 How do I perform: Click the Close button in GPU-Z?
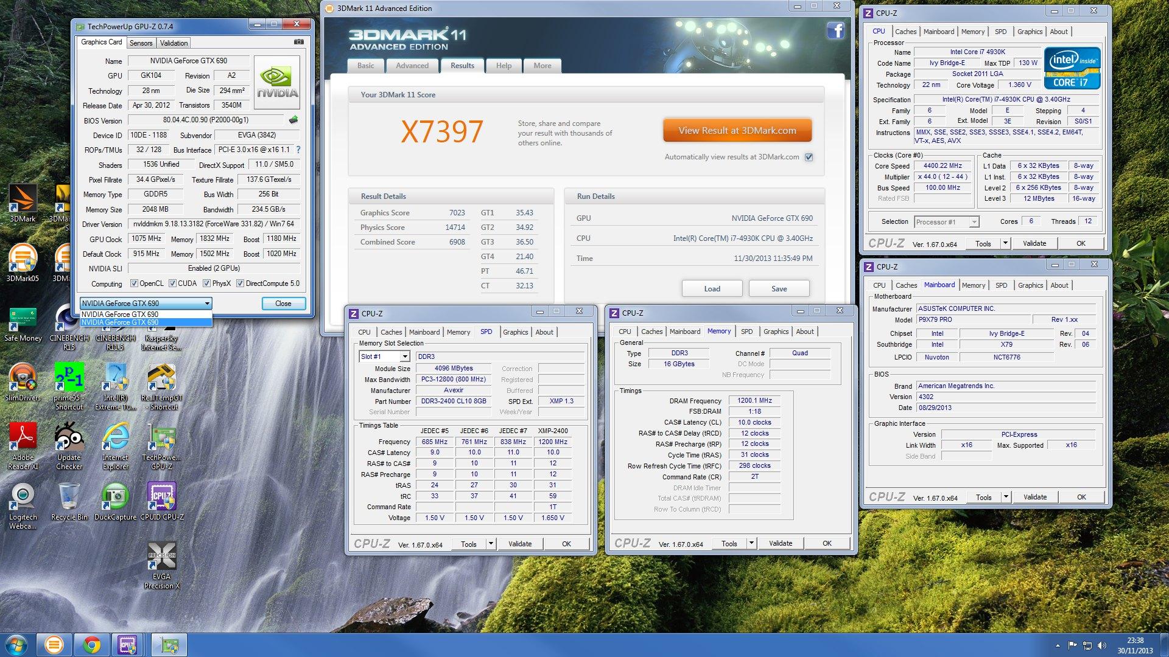(283, 303)
